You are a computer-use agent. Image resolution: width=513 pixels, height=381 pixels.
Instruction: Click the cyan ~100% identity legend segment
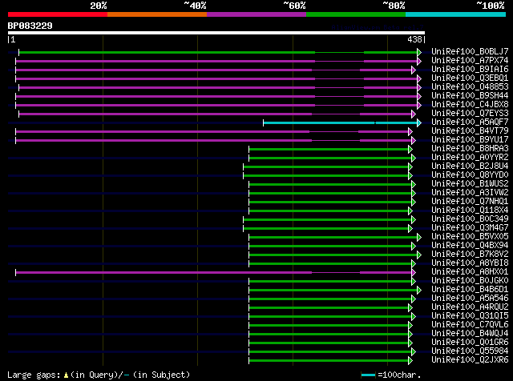coord(454,14)
